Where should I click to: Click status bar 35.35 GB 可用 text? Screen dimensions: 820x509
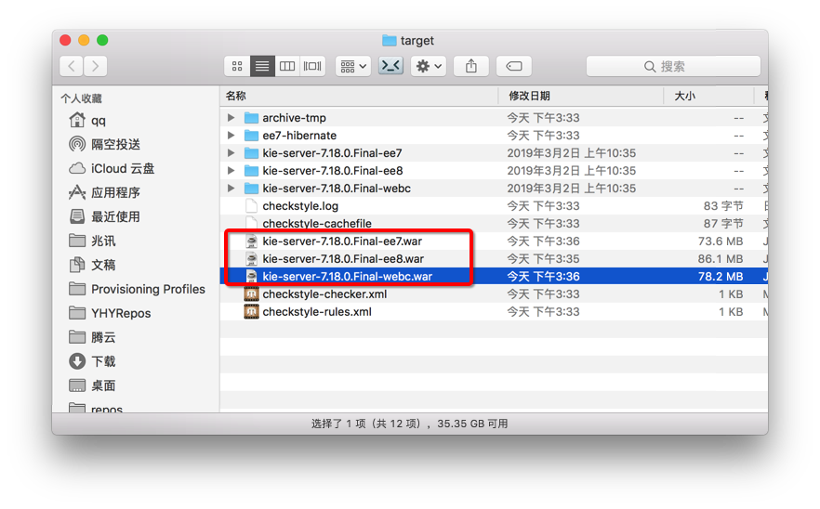pyautogui.click(x=472, y=424)
